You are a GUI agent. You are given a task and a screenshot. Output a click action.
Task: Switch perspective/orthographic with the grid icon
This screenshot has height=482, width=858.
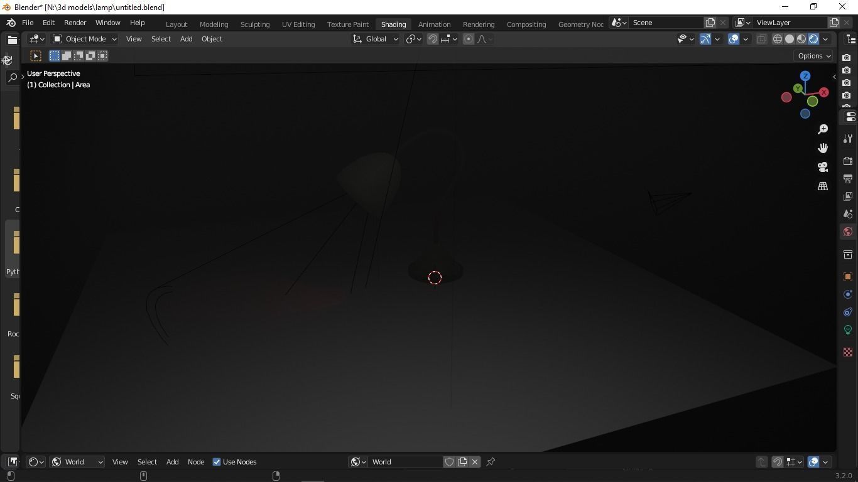coord(823,186)
